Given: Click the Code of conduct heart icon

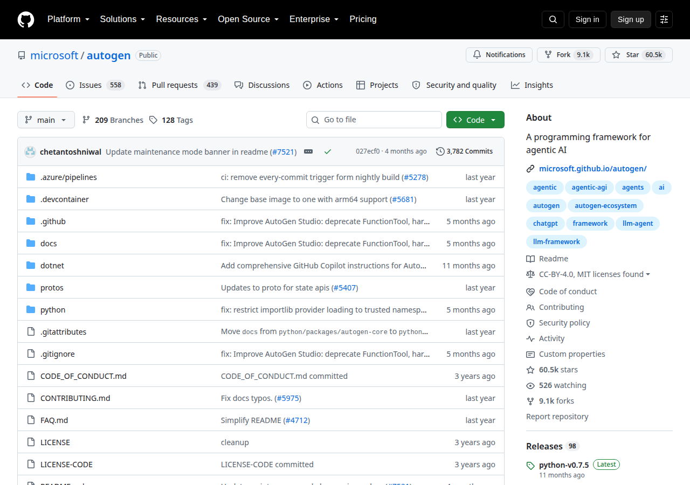Looking at the screenshot, I should pos(530,292).
